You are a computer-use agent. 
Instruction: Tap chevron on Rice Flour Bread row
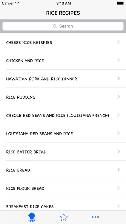pos(119,188)
